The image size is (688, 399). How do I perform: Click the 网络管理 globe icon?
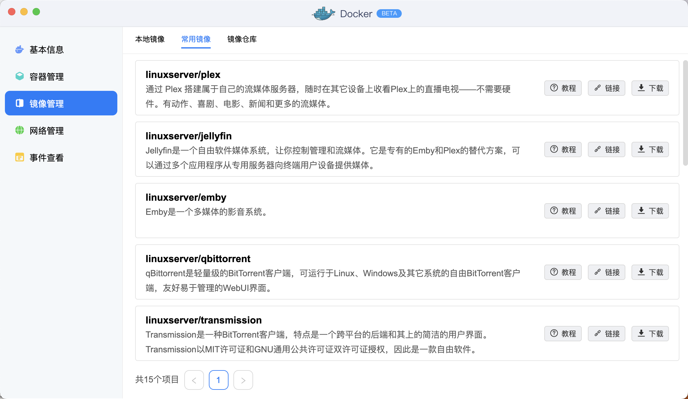(x=20, y=130)
